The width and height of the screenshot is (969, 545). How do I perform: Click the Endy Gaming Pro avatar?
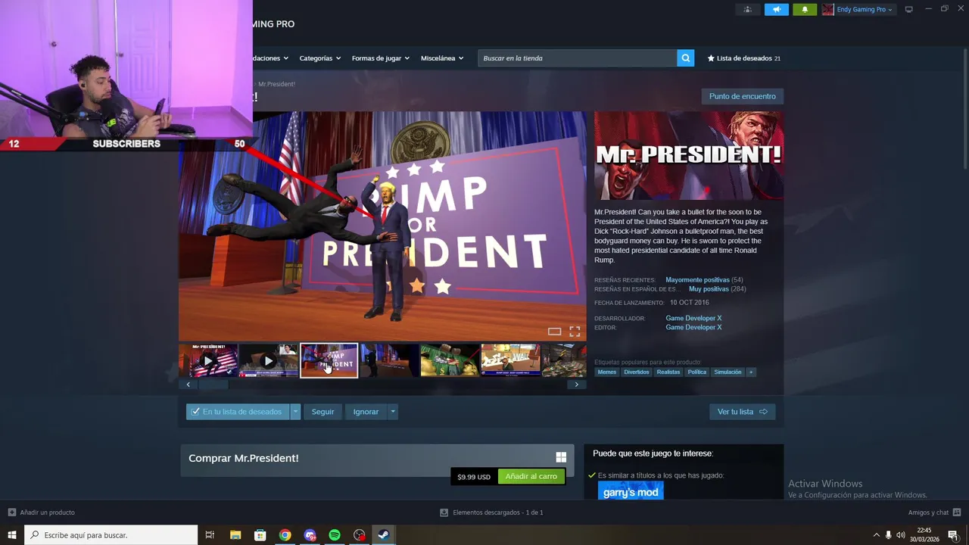(828, 9)
